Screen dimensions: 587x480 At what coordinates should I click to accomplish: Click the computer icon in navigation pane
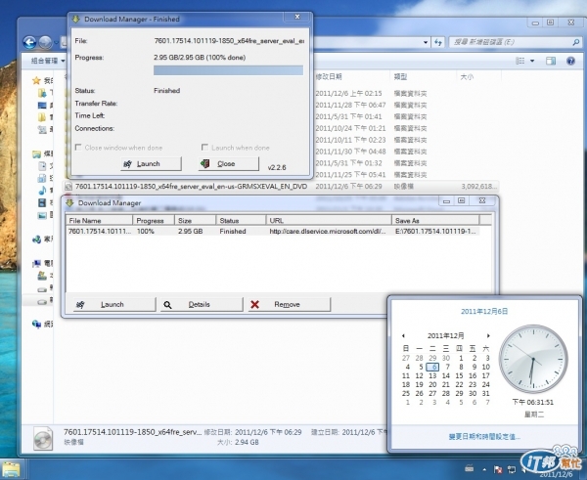[37, 264]
